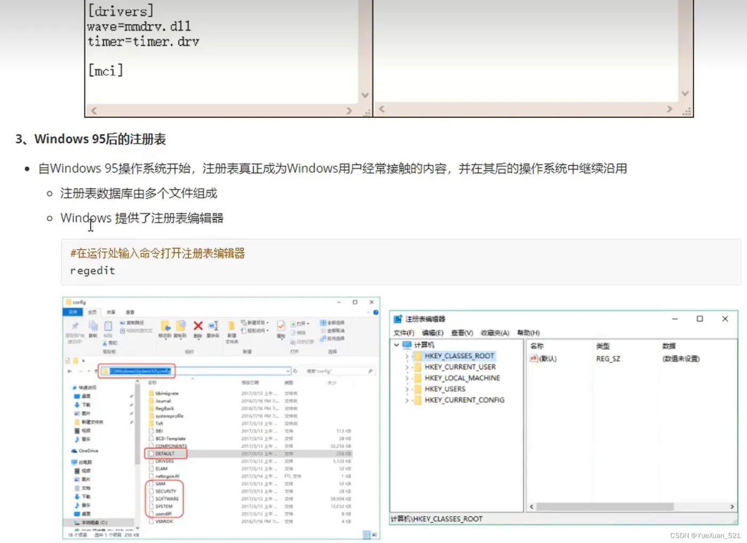Click the Copy icon in Explorer ribbon
747x543 pixels.
tap(93, 326)
